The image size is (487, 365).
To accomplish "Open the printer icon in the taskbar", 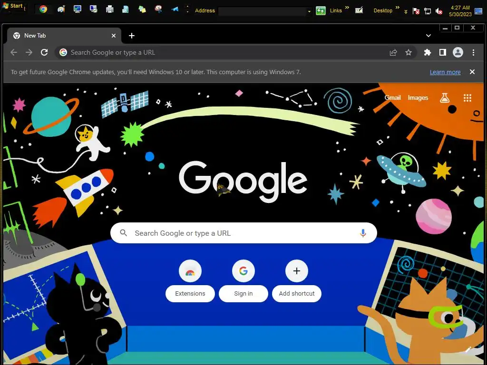I will click(110, 10).
